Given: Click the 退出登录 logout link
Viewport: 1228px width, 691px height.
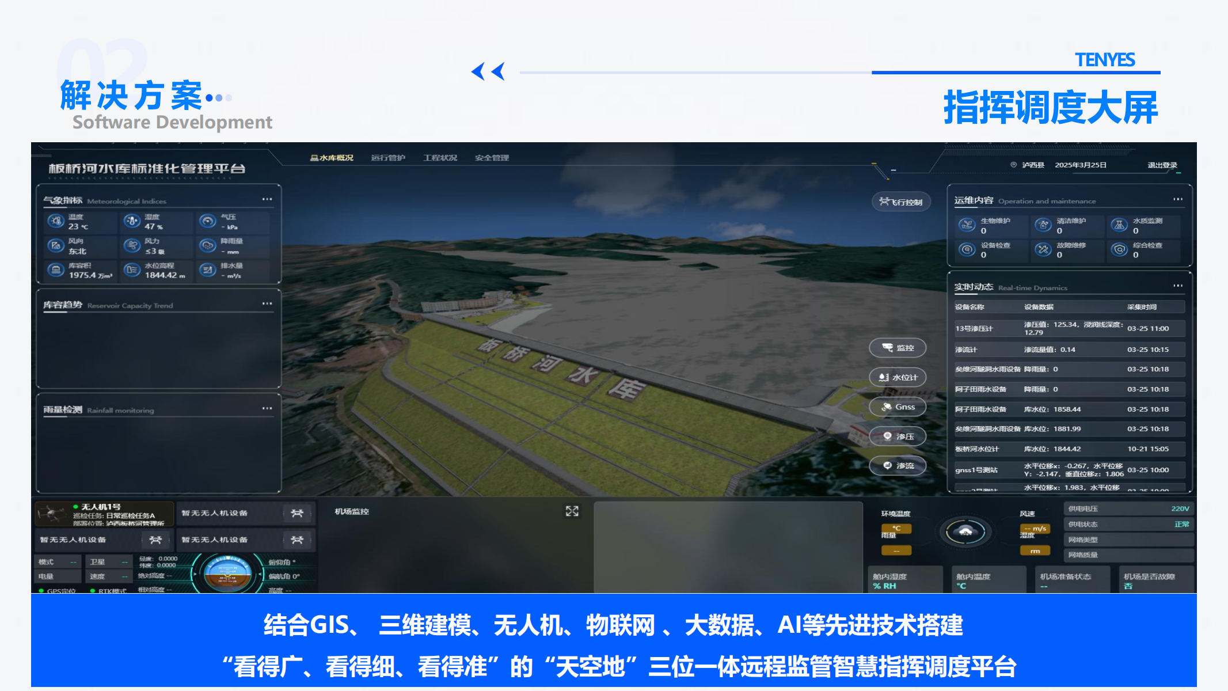Looking at the screenshot, I should [x=1162, y=165].
